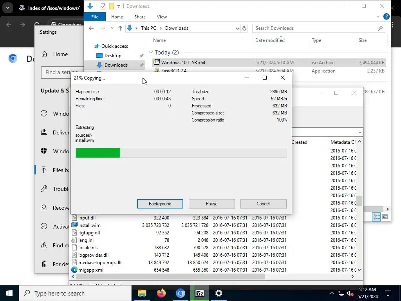Image resolution: width=401 pixels, height=301 pixels.
Task: Expand the address bar history dropdown
Action: [x=237, y=28]
